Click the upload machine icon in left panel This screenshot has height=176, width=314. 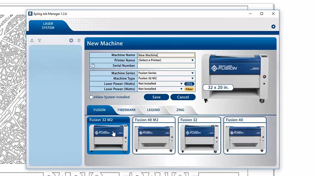pos(32,40)
